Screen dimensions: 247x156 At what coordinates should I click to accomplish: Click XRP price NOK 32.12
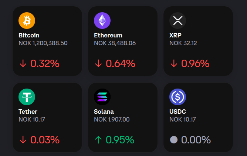[183, 43]
